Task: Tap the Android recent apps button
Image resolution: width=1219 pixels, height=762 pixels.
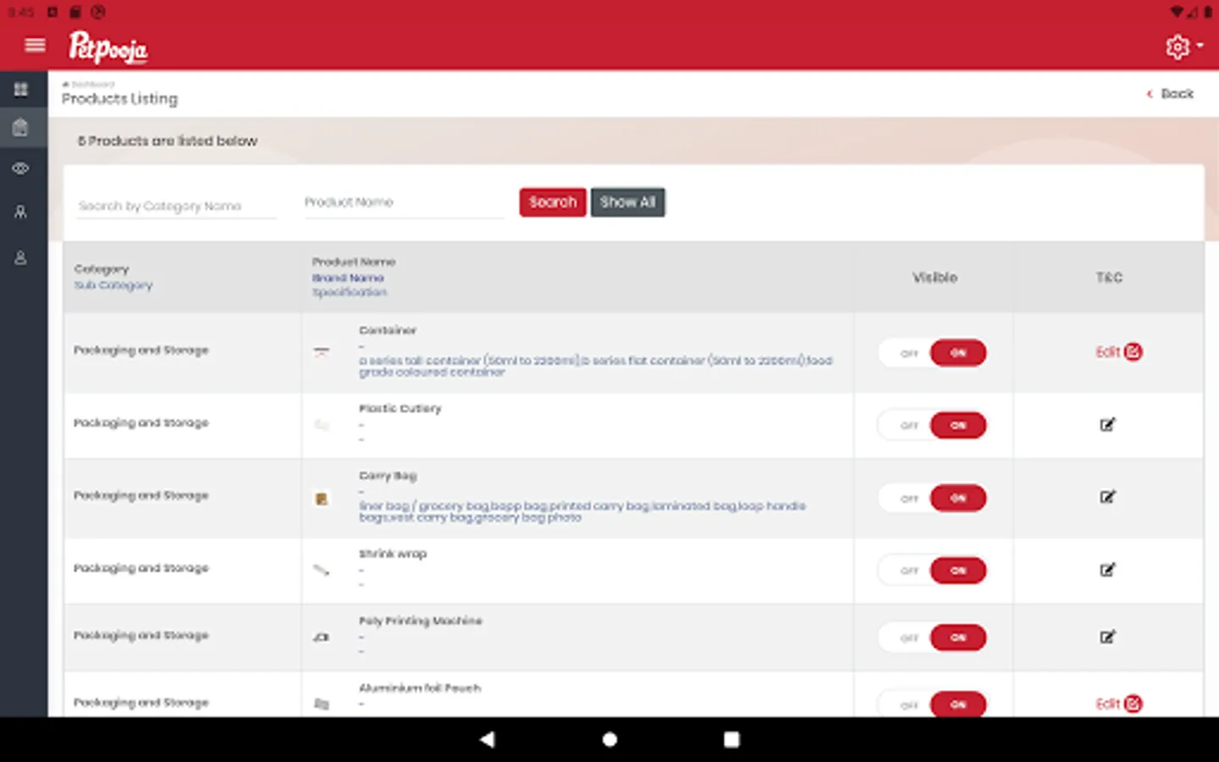Action: point(731,739)
